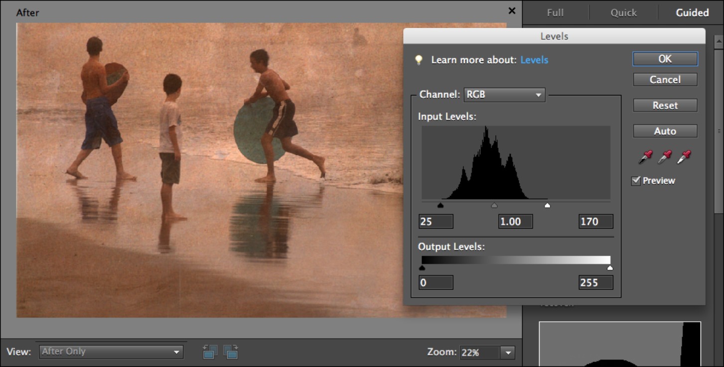Expand the Zoom percentage dropdown arrow
Image resolution: width=724 pixels, height=367 pixels.
pos(508,353)
